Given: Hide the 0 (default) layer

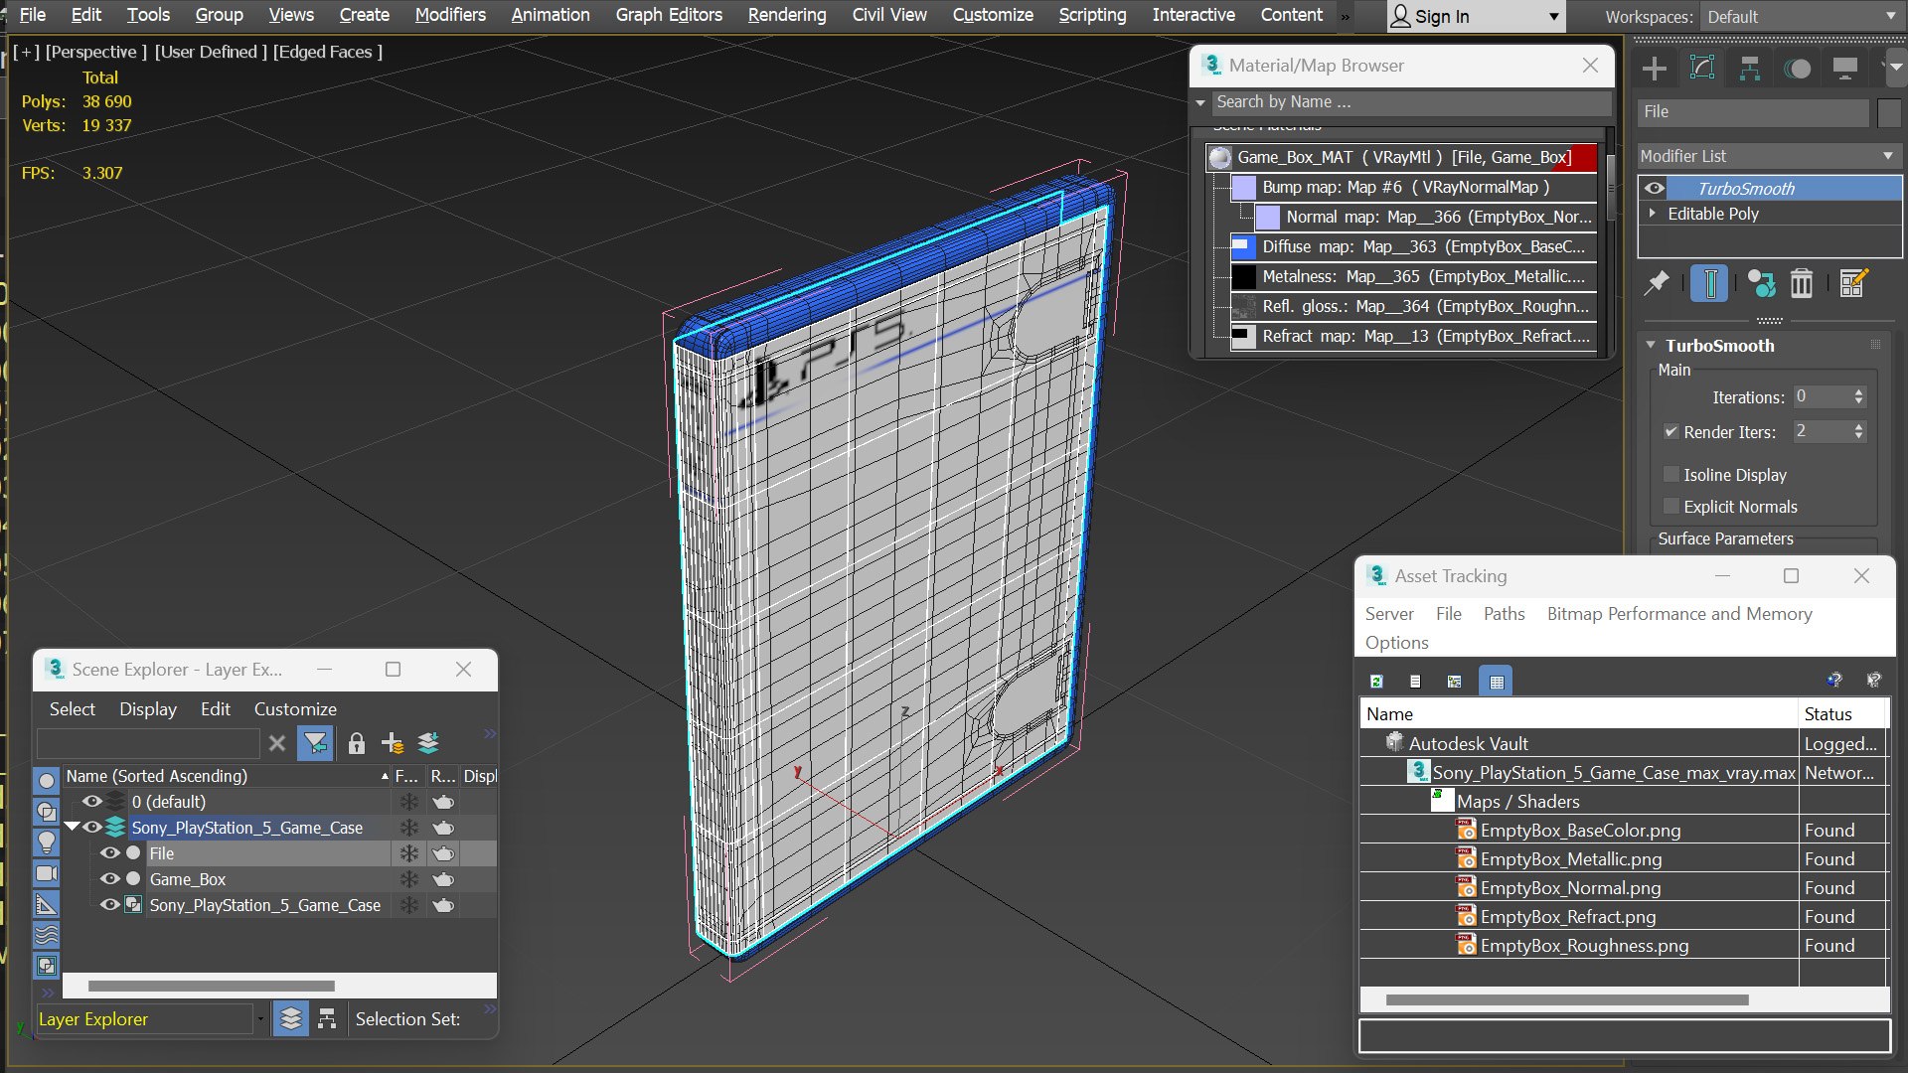Looking at the screenshot, I should 92,802.
